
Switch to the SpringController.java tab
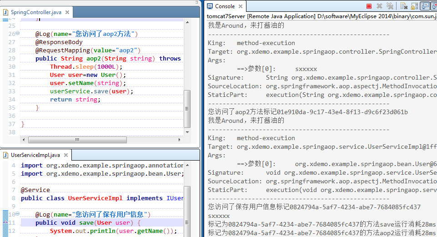(36, 12)
